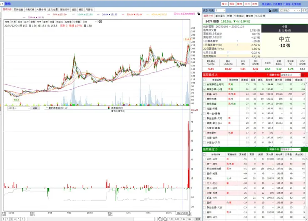The width and height of the screenshot is (308, 221).
Task: Zoom out the chart with minus magnifier
Action: [160, 219]
